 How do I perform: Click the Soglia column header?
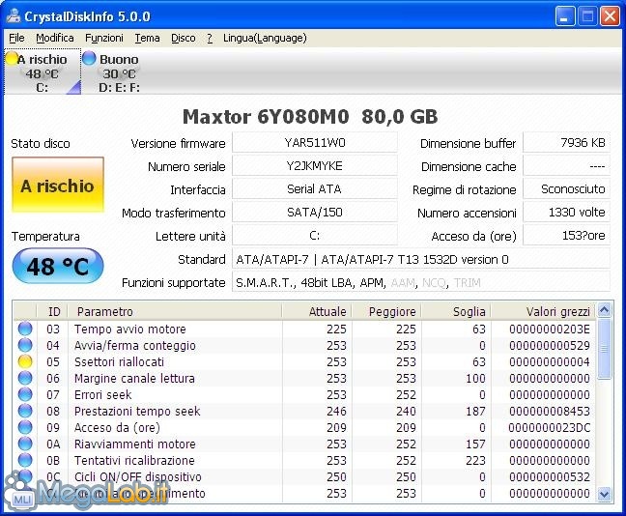click(456, 311)
